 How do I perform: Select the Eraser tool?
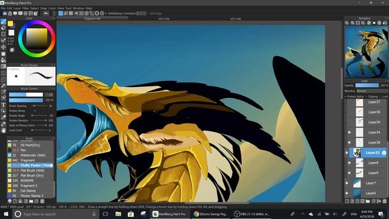[3, 28]
